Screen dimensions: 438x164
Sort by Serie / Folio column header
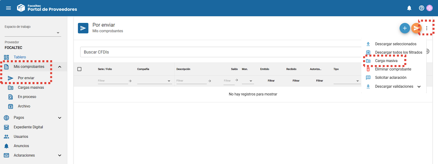coord(105,69)
